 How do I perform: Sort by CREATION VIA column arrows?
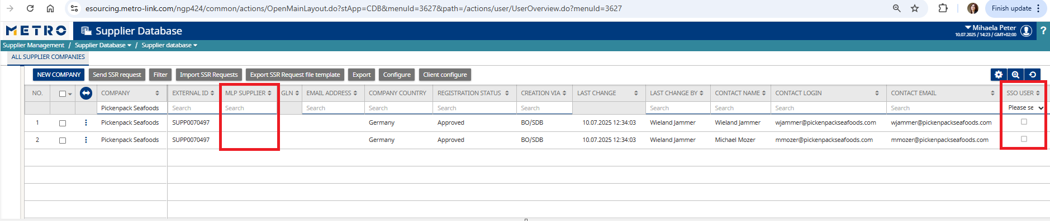[x=564, y=93]
